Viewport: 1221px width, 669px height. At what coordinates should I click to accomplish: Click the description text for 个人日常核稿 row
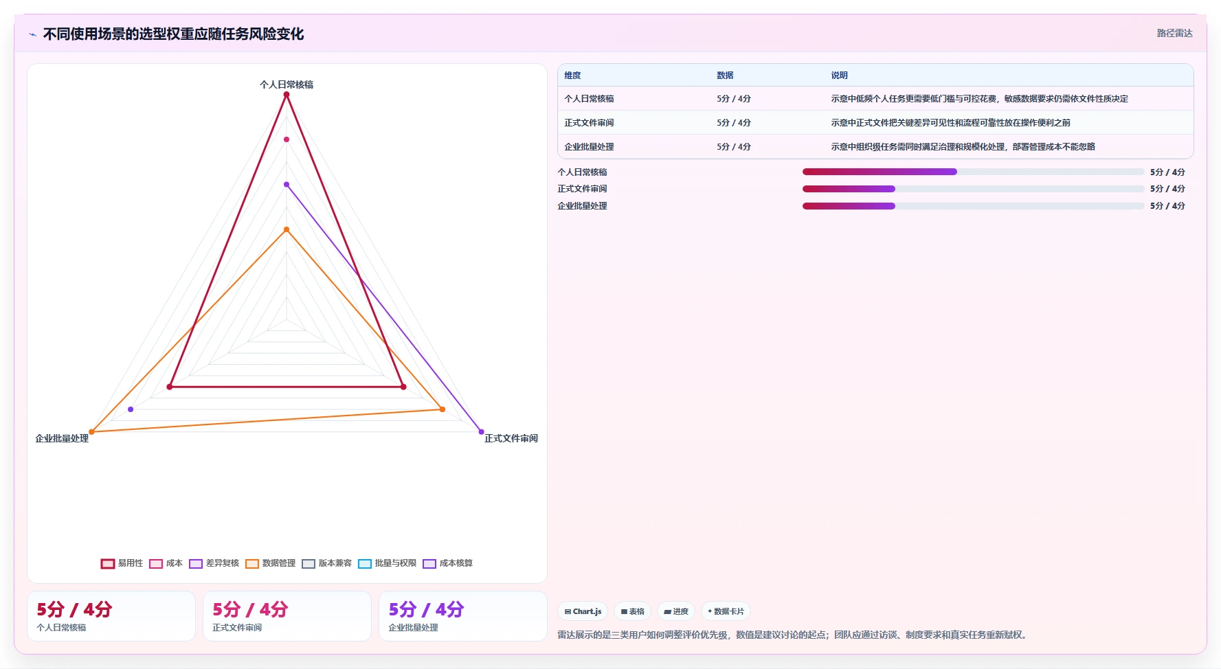[x=979, y=99]
